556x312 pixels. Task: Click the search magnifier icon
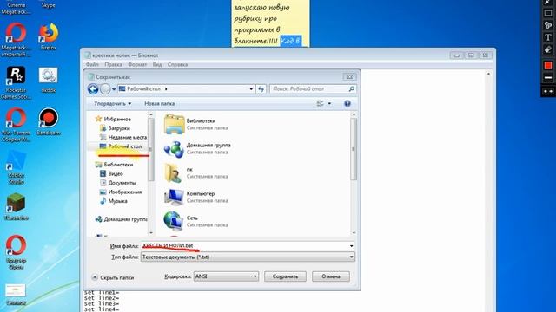(x=351, y=88)
